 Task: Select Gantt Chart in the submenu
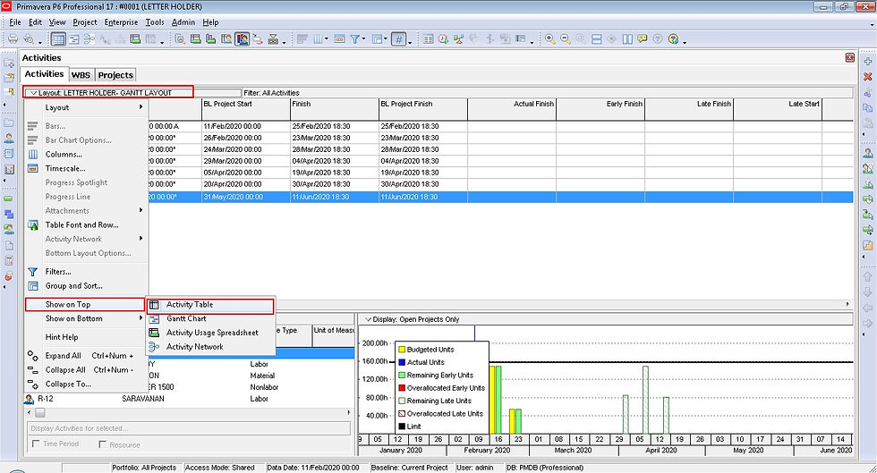pos(210,318)
